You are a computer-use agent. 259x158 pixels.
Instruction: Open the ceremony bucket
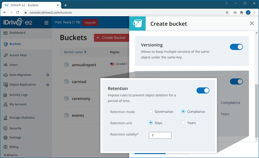pyautogui.click(x=81, y=98)
